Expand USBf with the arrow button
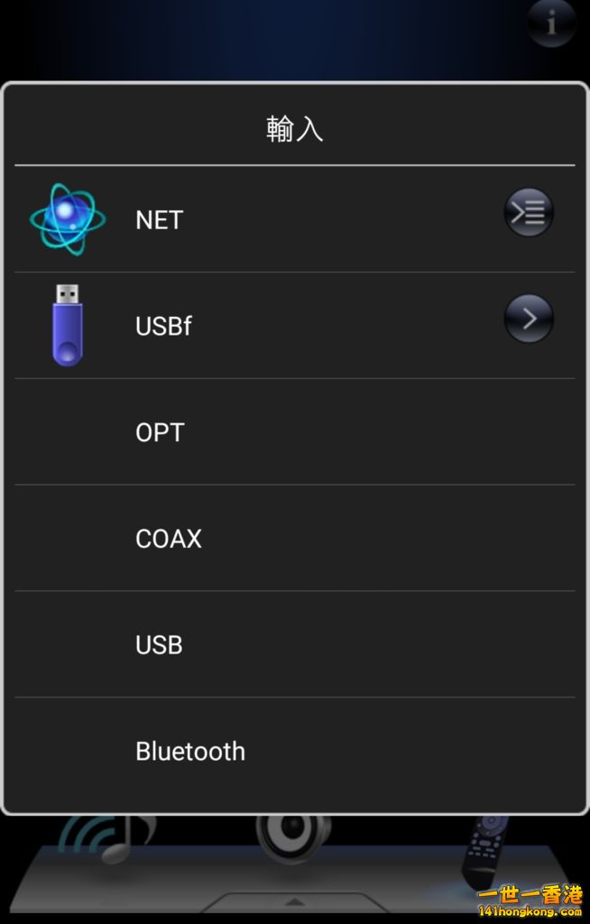Image resolution: width=590 pixels, height=924 pixels. [x=528, y=319]
